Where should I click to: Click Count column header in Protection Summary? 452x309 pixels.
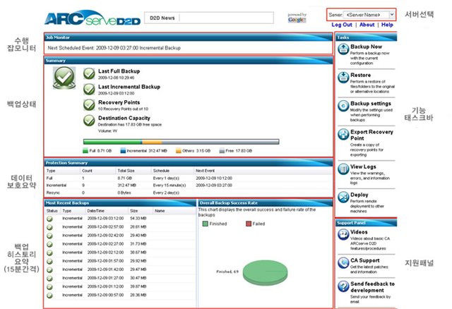(87, 171)
